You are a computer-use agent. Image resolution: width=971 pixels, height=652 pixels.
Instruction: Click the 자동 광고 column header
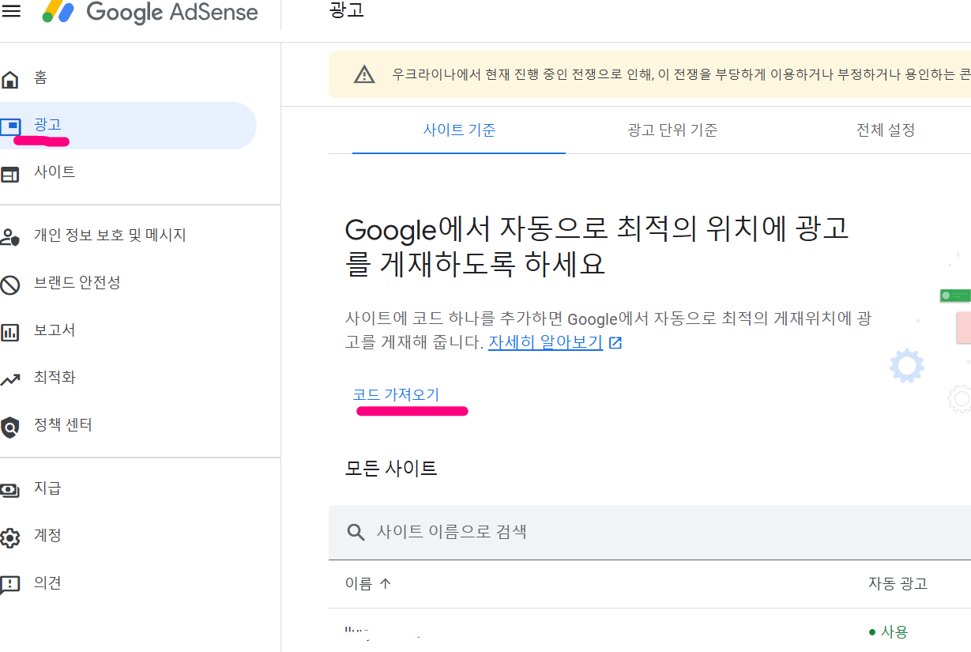tap(898, 584)
